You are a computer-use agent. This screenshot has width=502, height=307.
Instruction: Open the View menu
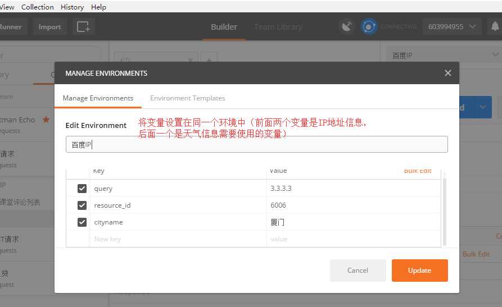click(6, 7)
